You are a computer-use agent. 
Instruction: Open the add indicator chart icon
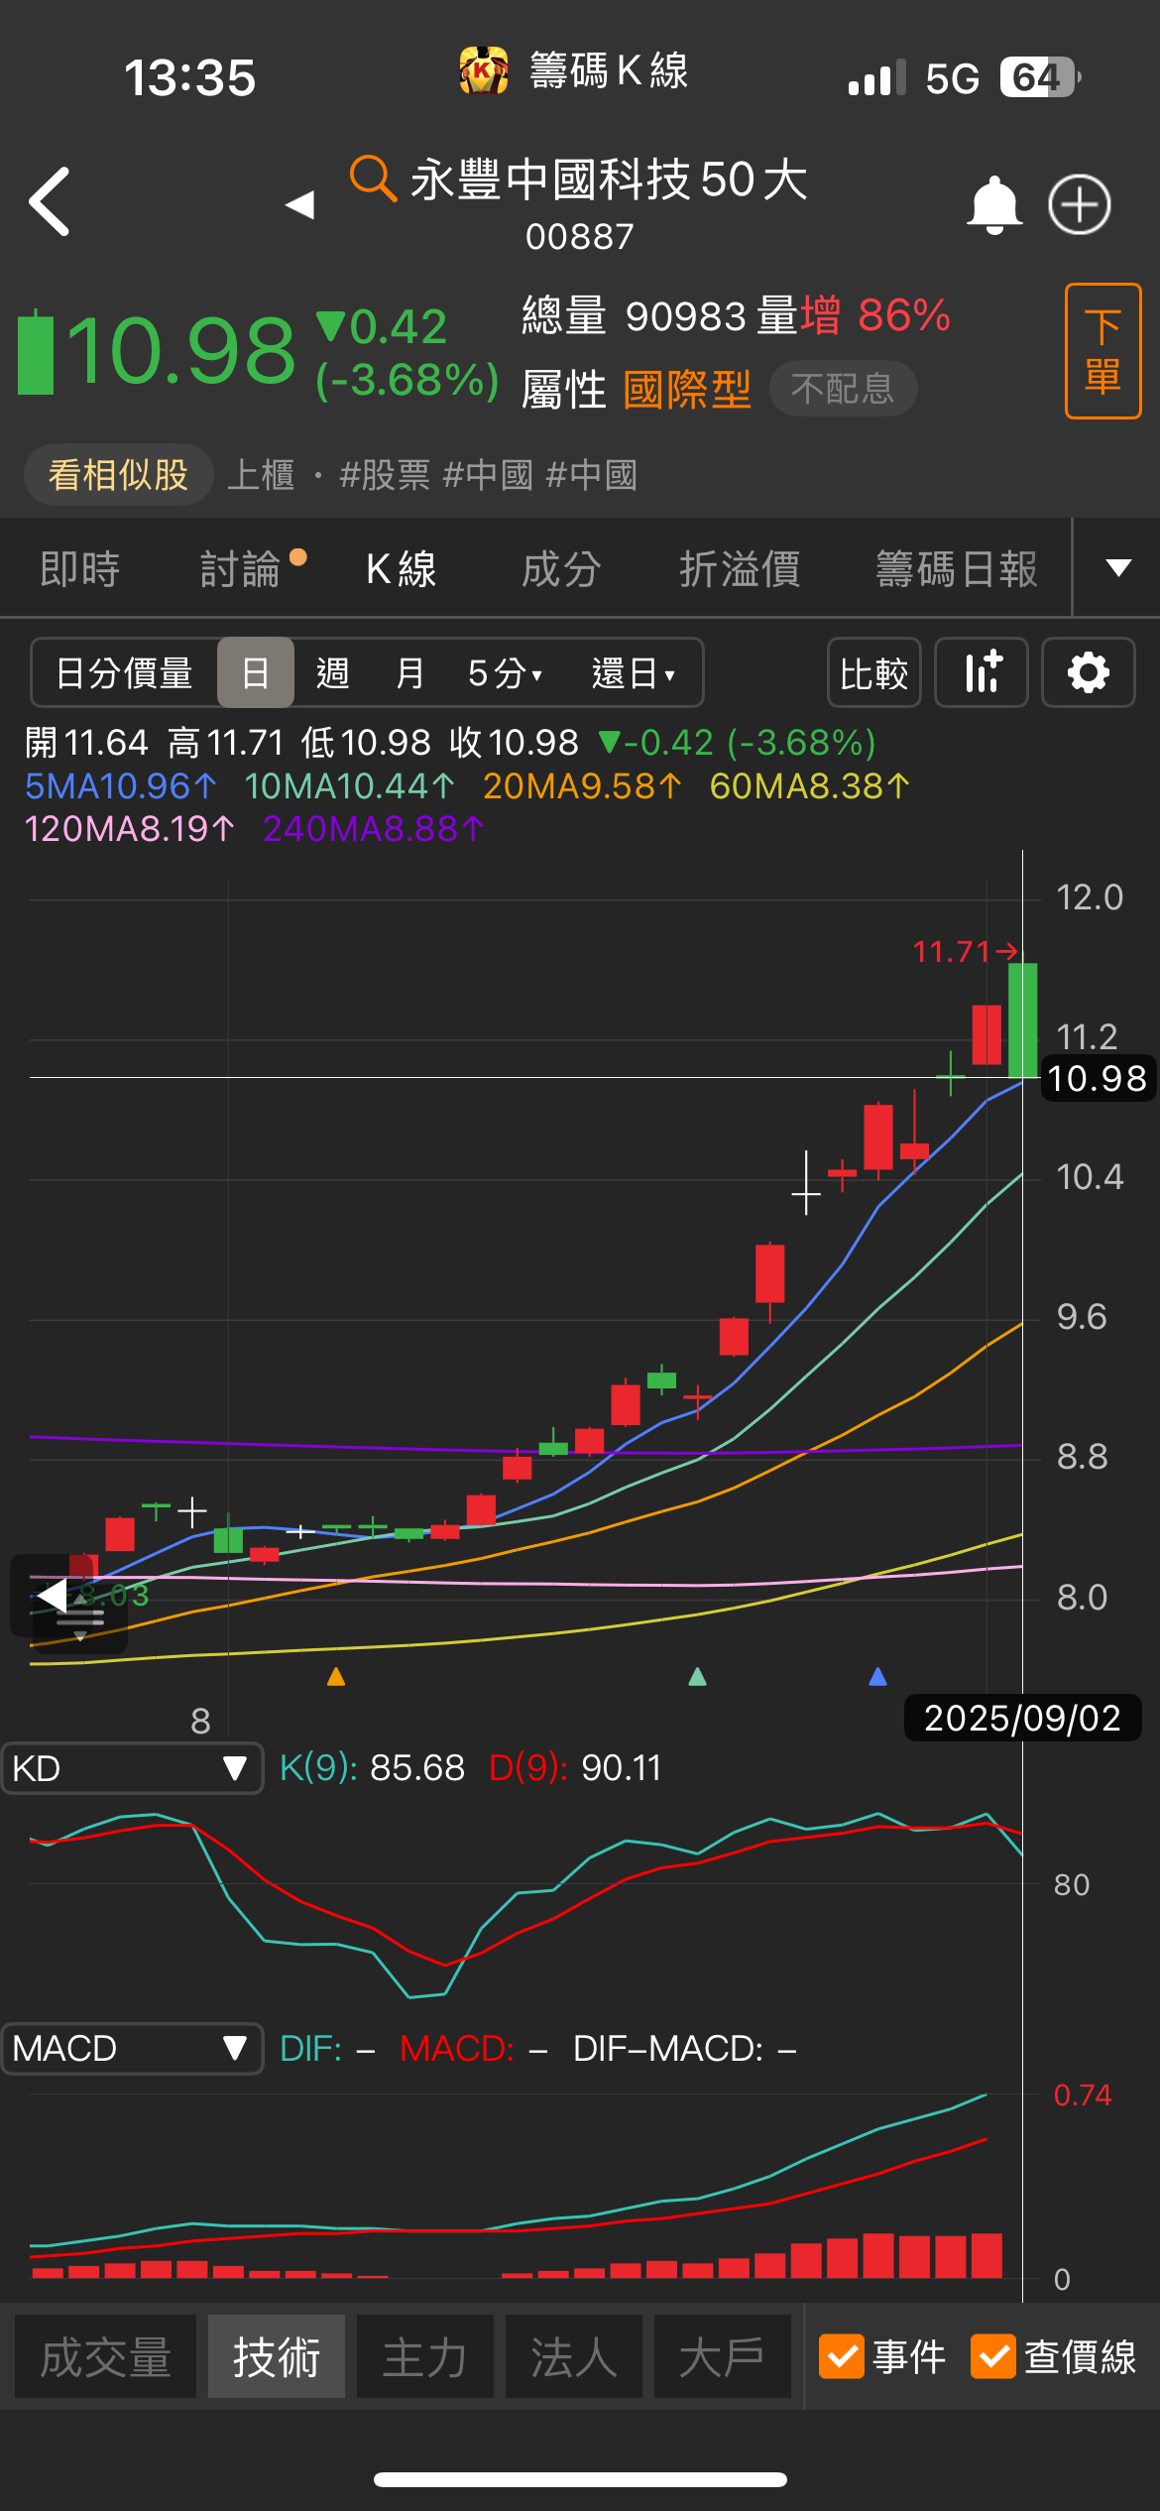click(982, 672)
